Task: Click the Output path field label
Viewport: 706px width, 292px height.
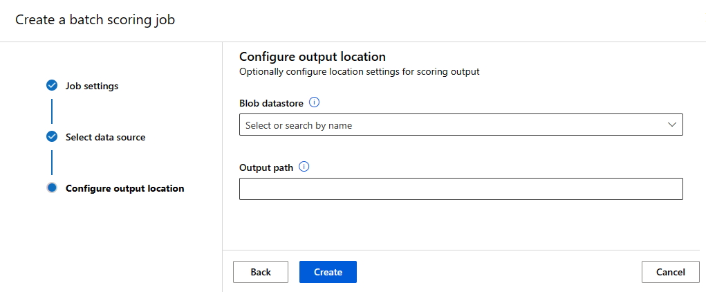Action: (x=266, y=167)
